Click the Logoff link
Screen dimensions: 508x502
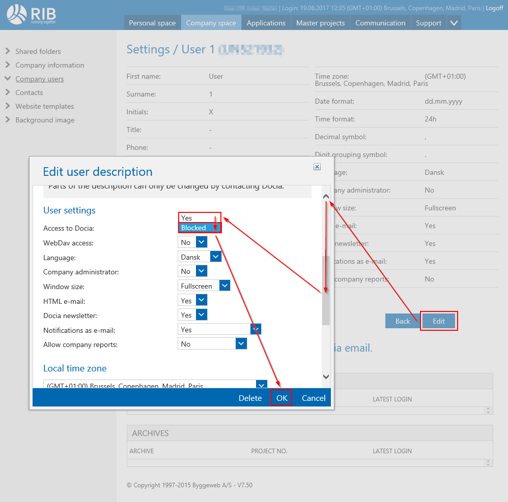tap(494, 8)
